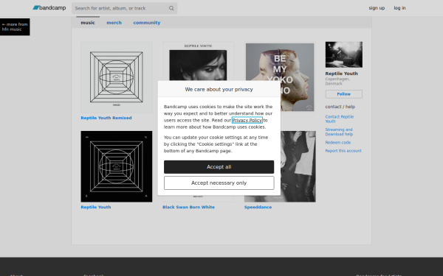The image size is (443, 276).
Task: Open the Redeem code link
Action: point(338,143)
